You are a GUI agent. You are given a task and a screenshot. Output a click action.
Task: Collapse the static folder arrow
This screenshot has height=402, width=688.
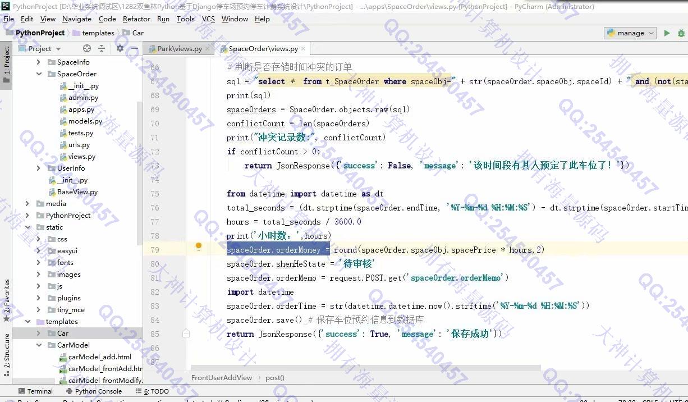(27, 227)
